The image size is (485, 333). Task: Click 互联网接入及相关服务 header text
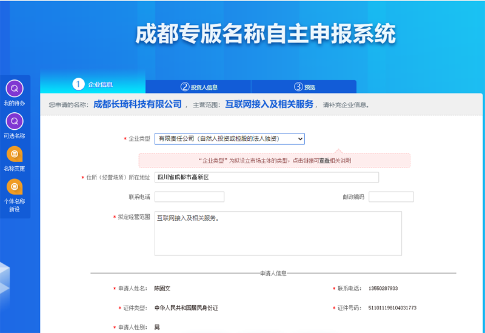pyautogui.click(x=269, y=104)
